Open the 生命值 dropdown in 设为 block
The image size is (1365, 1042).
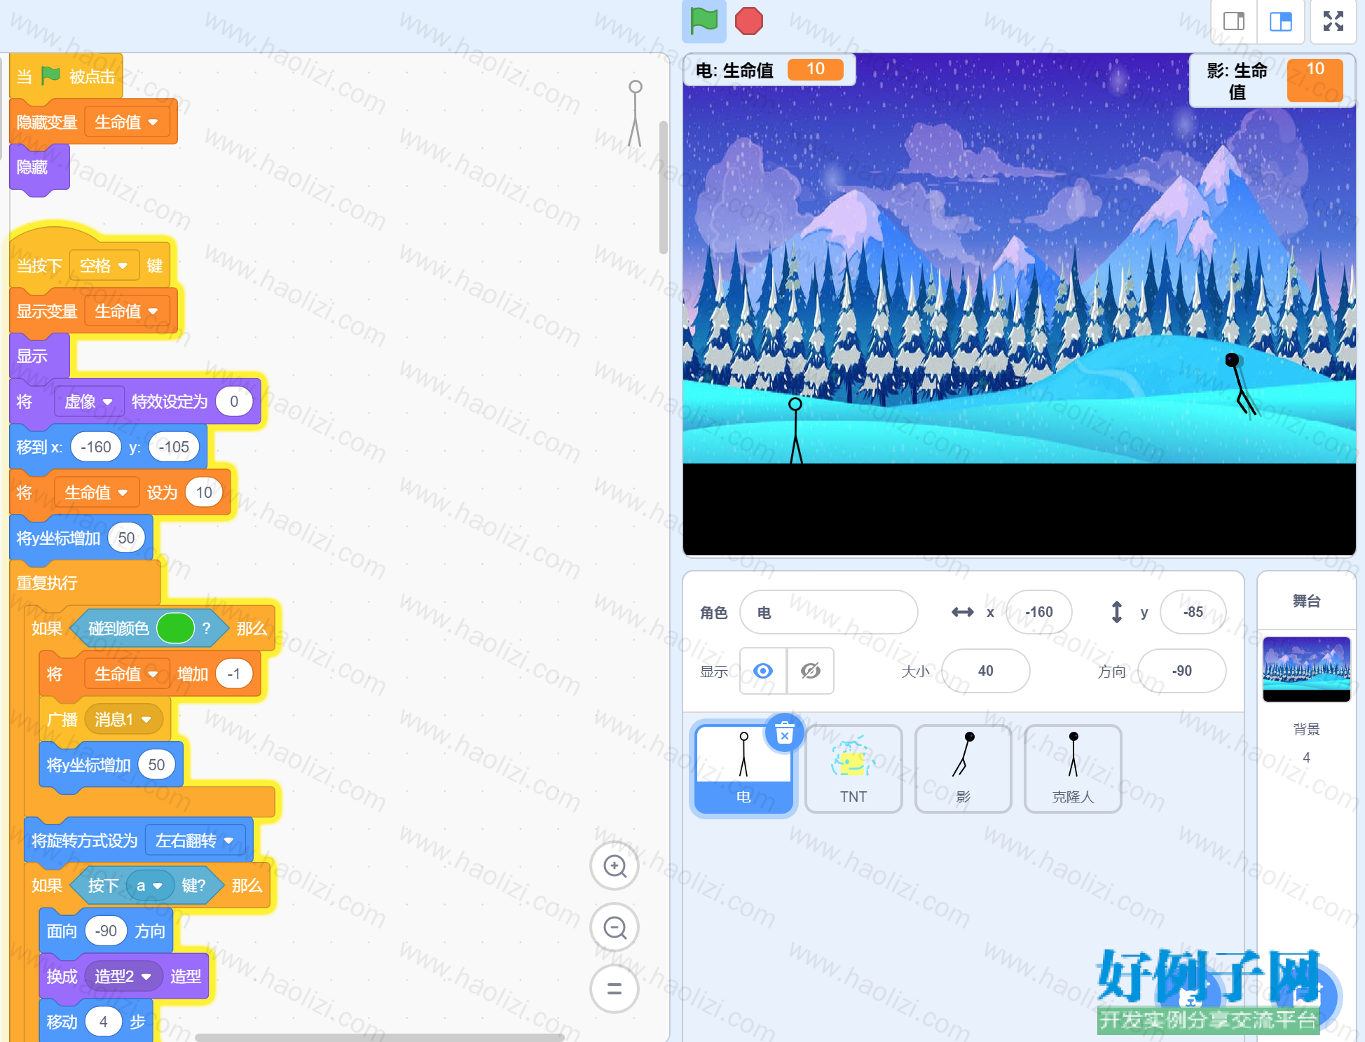97,493
